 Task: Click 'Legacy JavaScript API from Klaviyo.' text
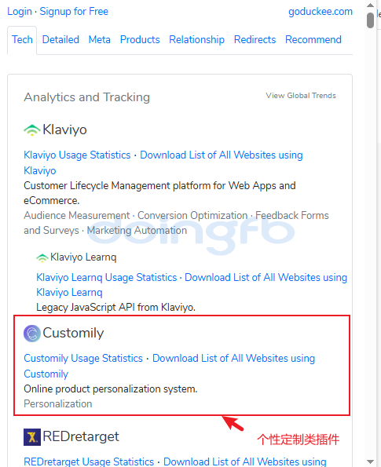[x=115, y=307]
